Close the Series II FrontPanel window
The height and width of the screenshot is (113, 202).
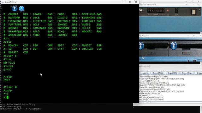(x=199, y=5)
